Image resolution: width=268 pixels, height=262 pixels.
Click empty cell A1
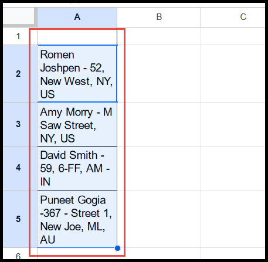coord(77,36)
